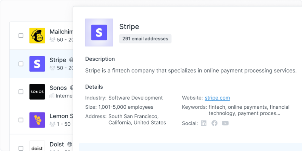Click the Mailchimp logo in the list
The width and height of the screenshot is (302, 151).
click(37, 35)
